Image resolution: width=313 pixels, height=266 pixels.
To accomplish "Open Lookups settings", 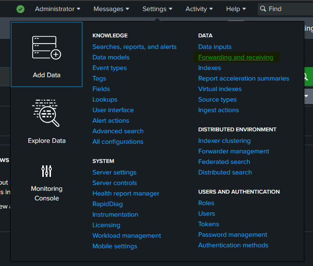I will point(105,100).
